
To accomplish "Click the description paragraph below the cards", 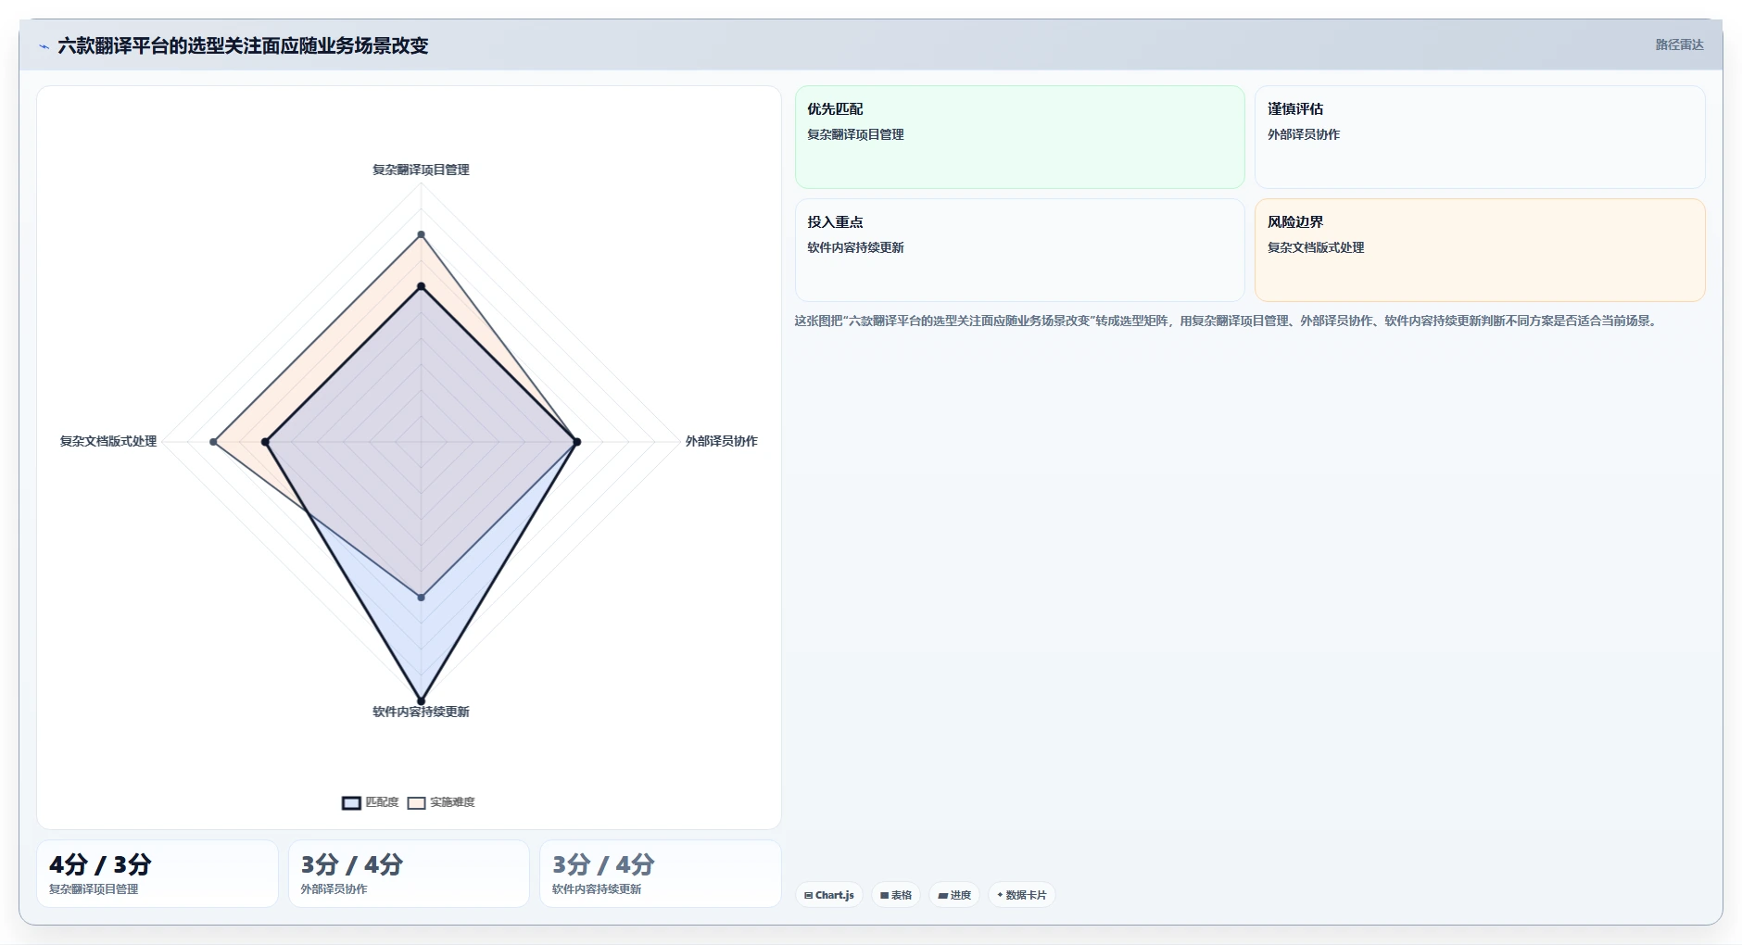I will coord(1226,321).
